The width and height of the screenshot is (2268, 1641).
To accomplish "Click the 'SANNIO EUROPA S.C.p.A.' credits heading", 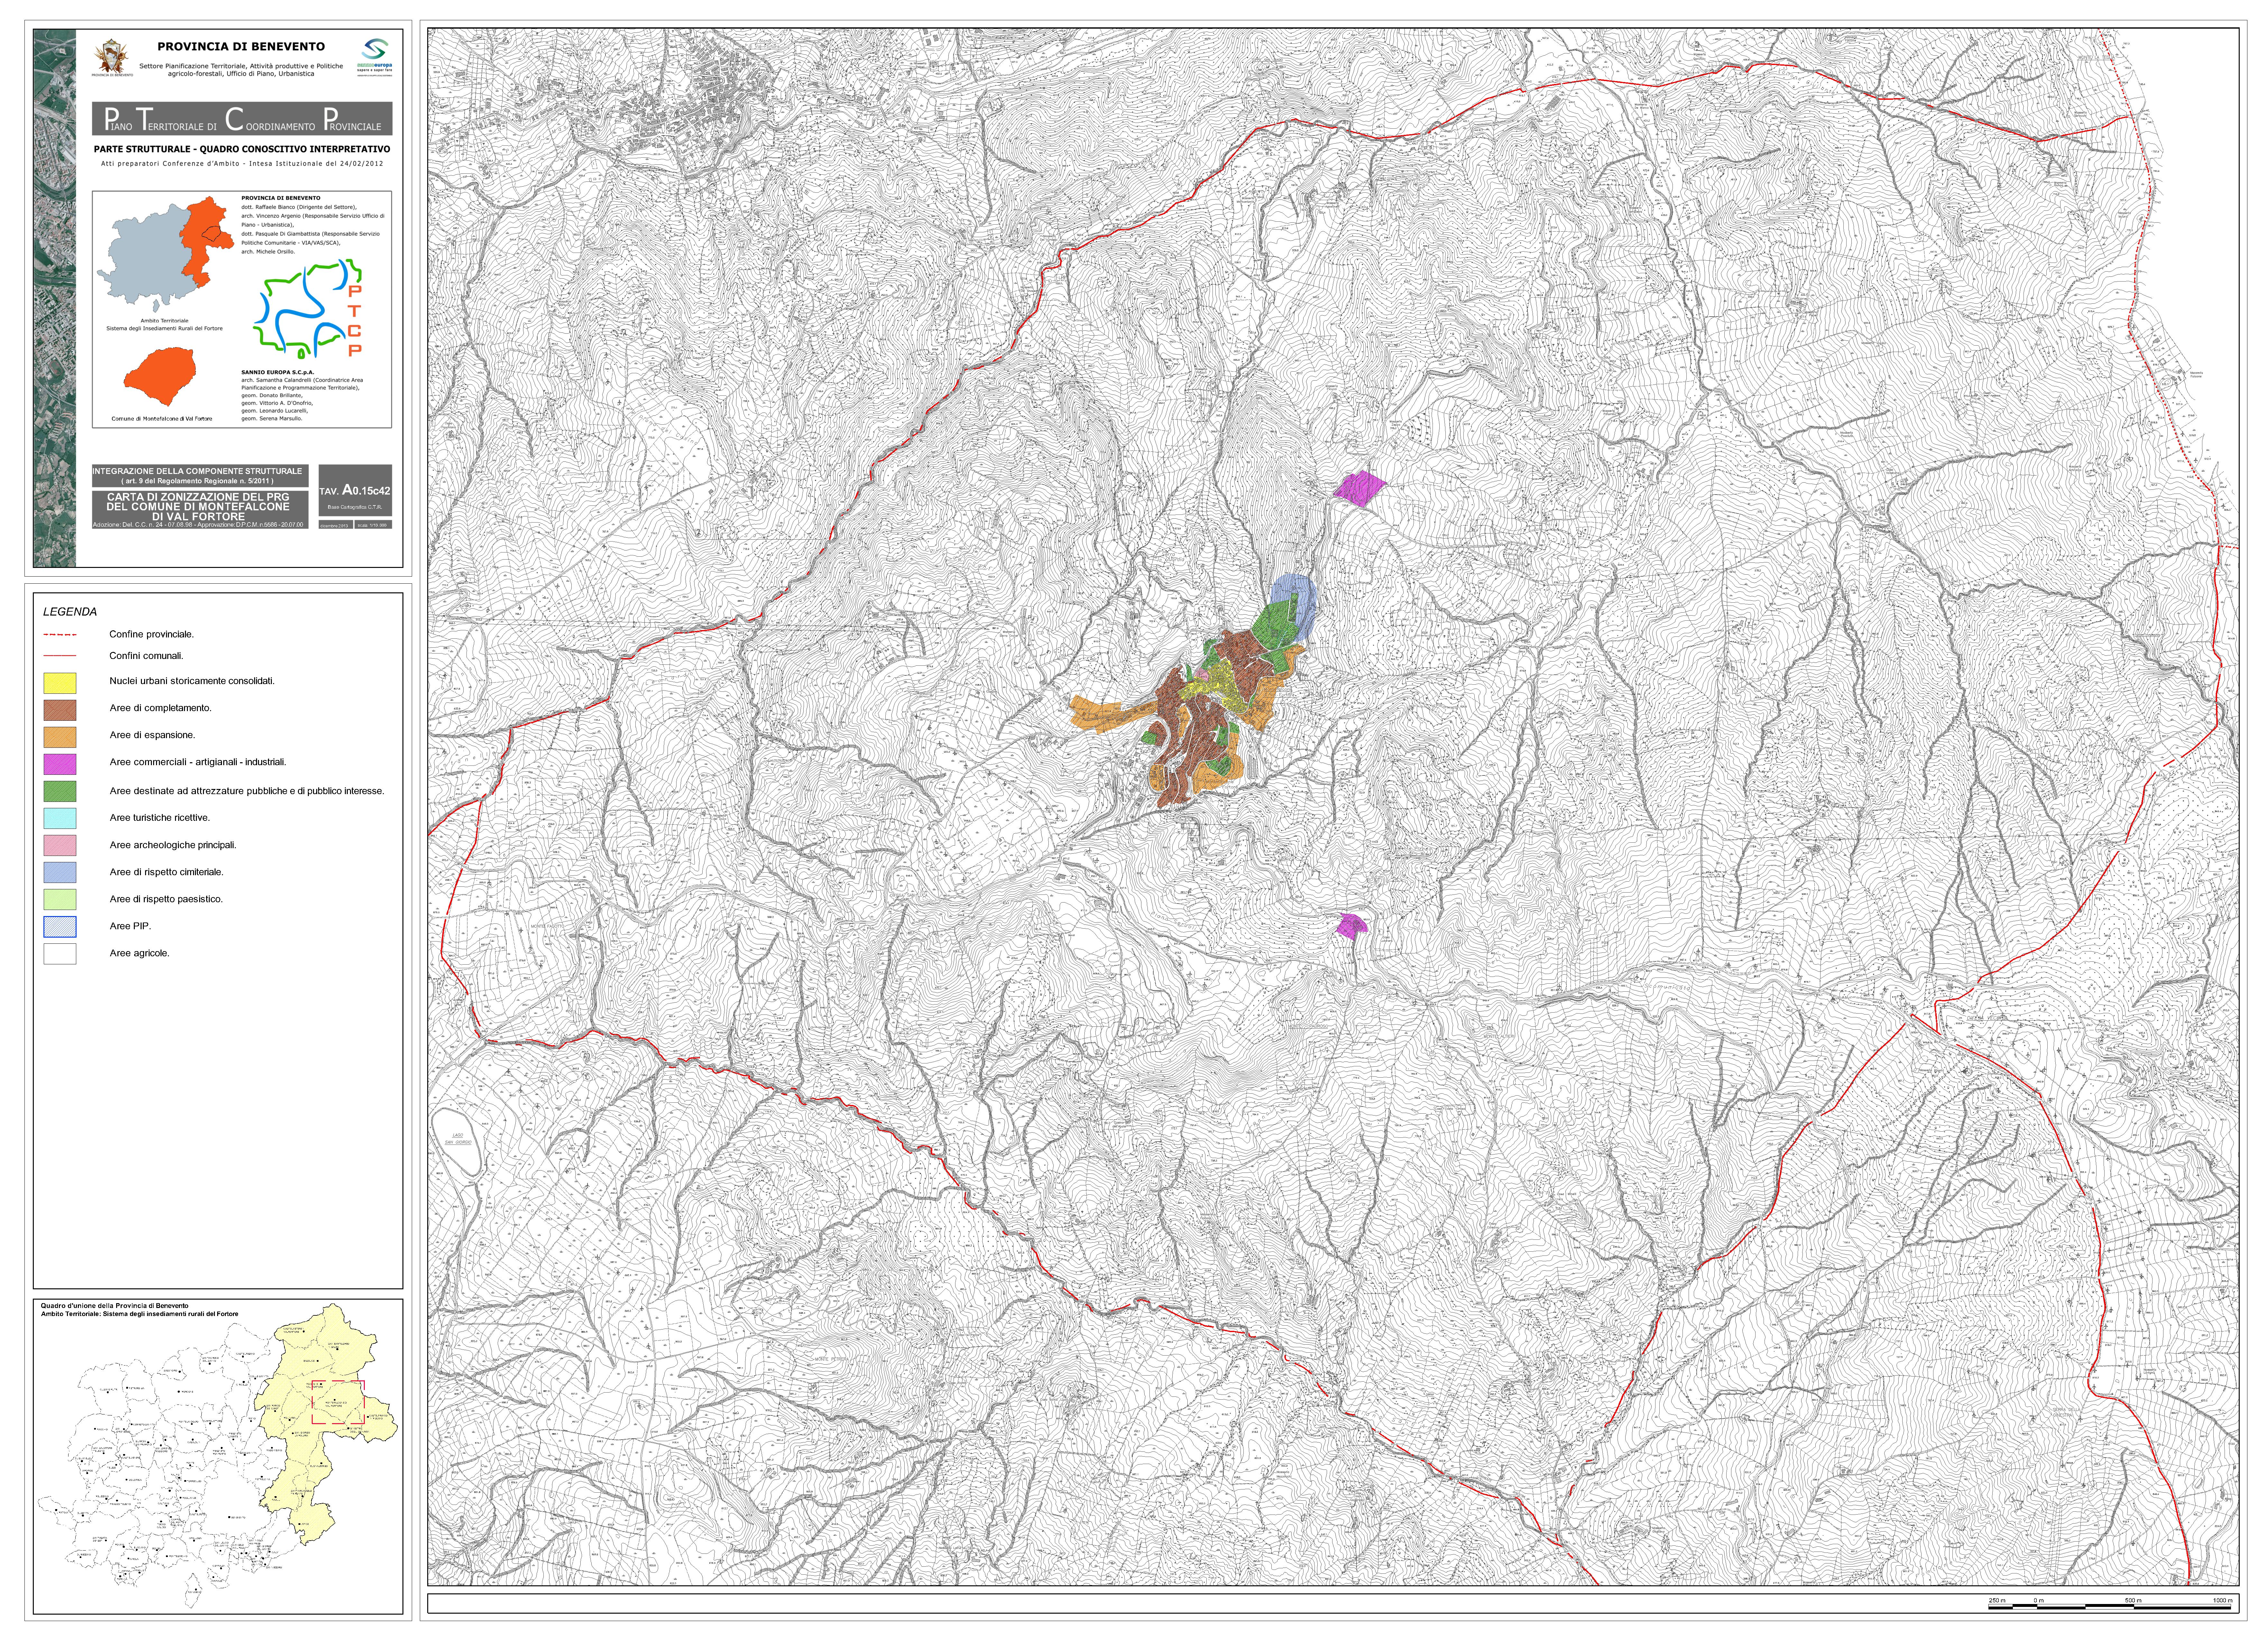I will [278, 372].
